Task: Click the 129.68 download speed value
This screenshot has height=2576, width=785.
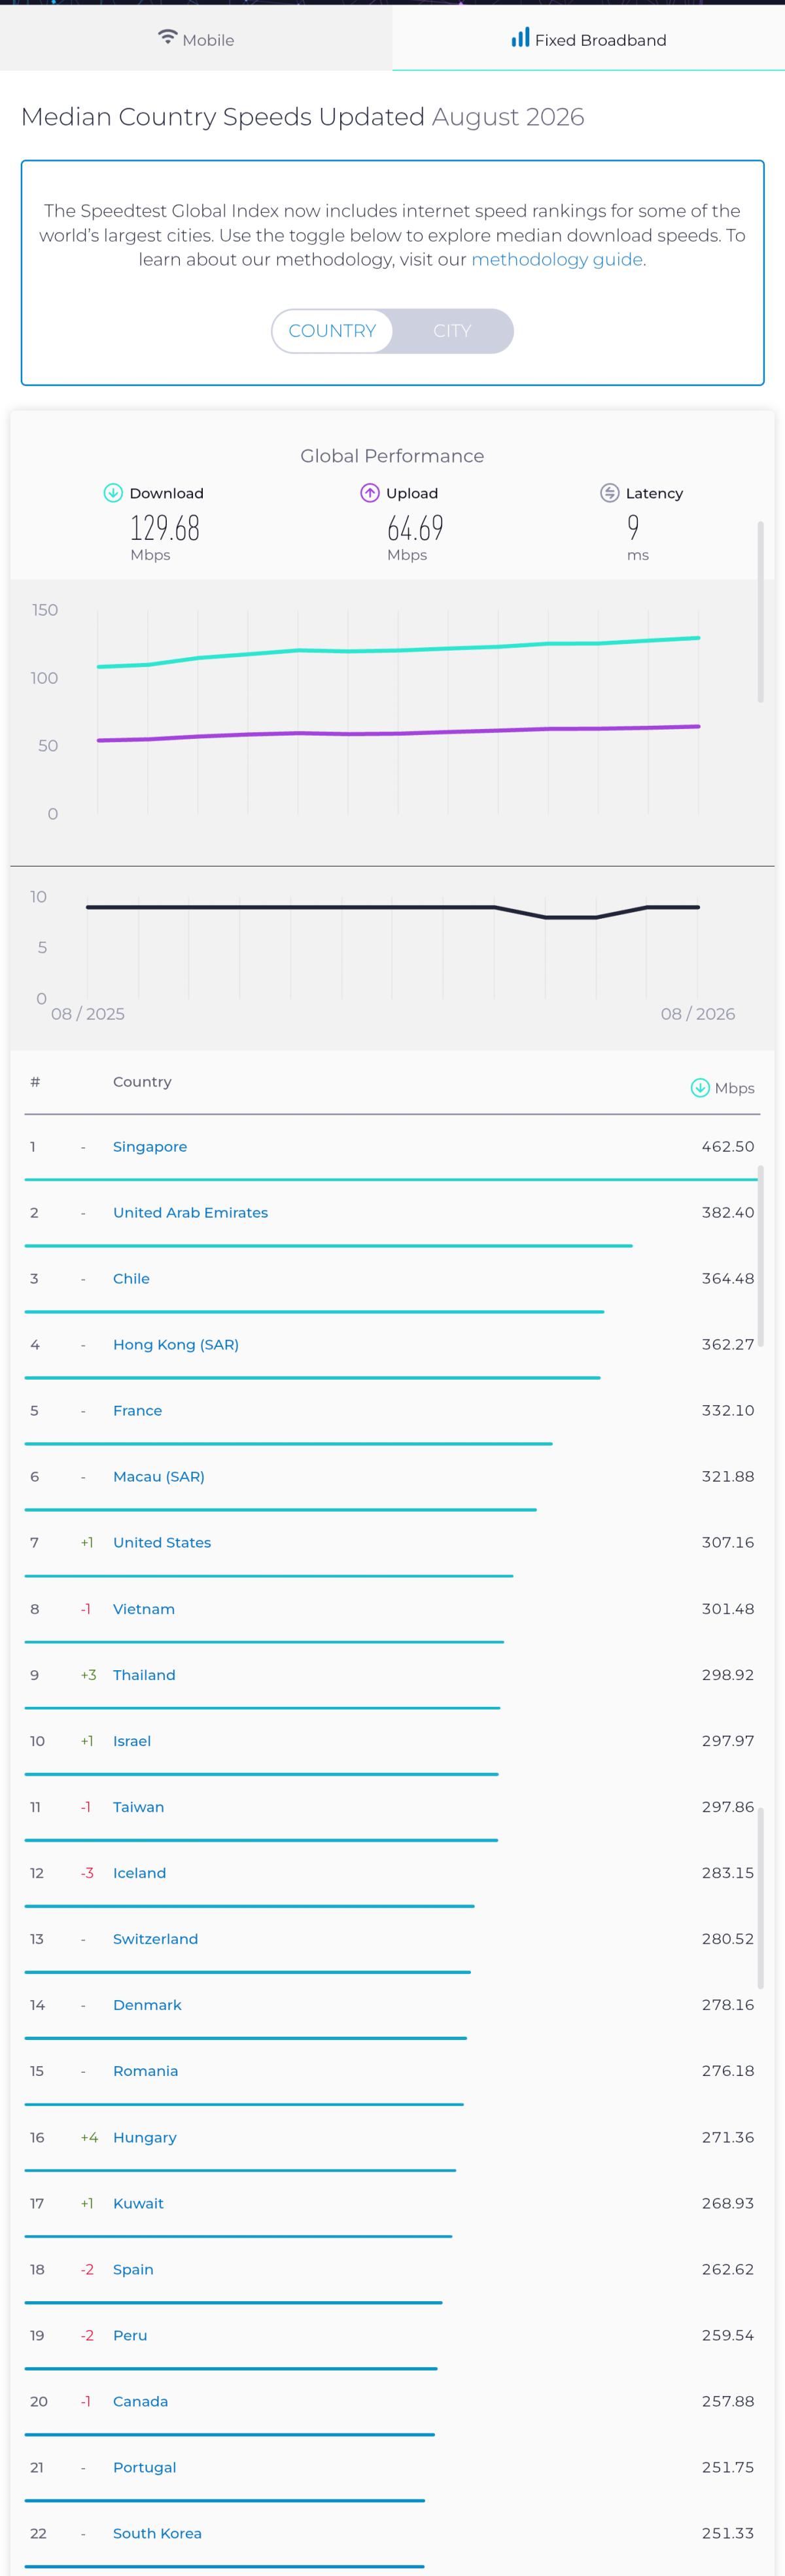Action: (165, 528)
